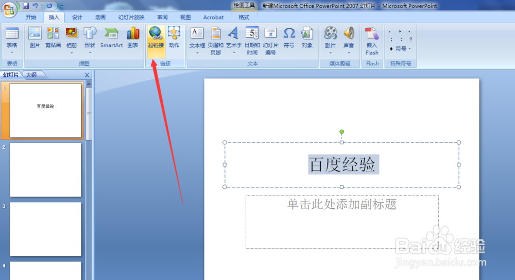The image size is (515, 280).
Task: Click the Hyperlink (超链接) button
Action: (x=156, y=41)
